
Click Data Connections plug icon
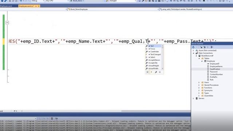pyautogui.click(x=197, y=53)
